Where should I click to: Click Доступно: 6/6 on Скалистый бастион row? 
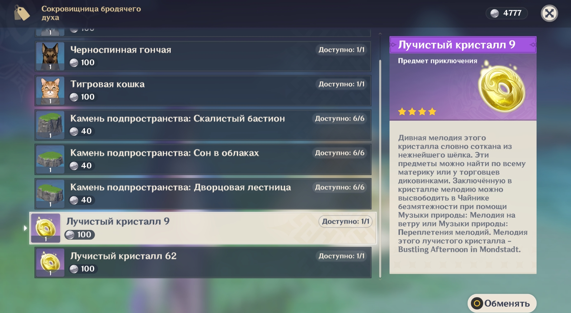340,119
